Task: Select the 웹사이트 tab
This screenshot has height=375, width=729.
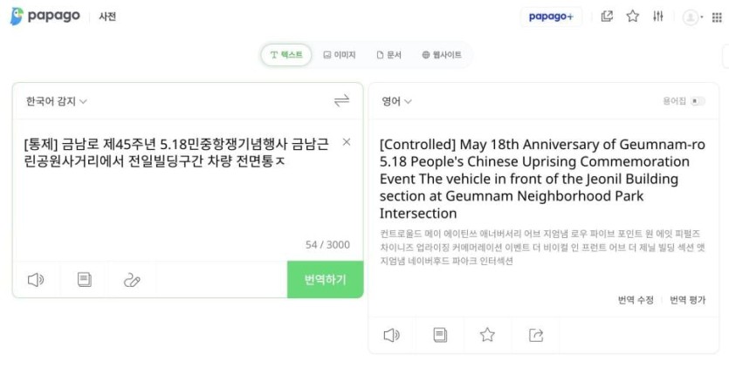Action: point(441,55)
